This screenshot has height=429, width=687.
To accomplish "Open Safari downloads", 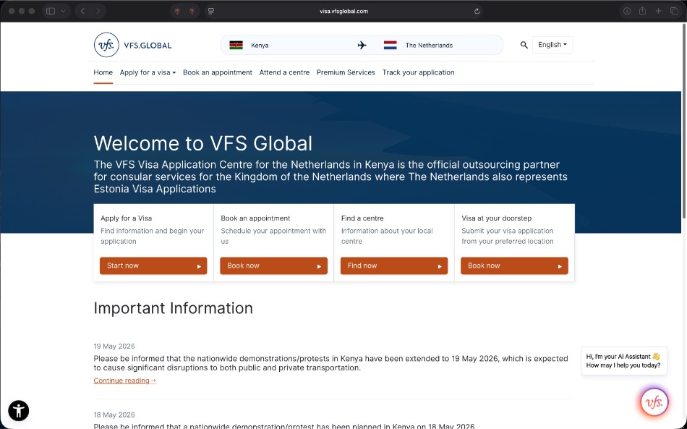I will 627,12.
